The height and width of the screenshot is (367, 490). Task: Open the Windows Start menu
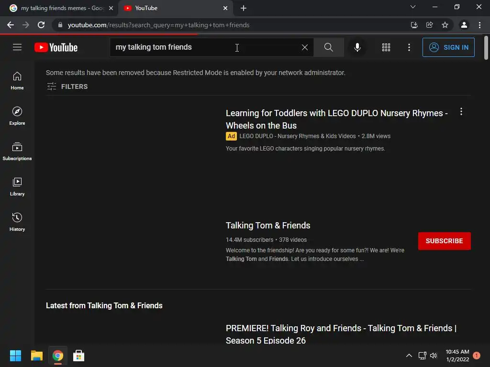point(15,356)
